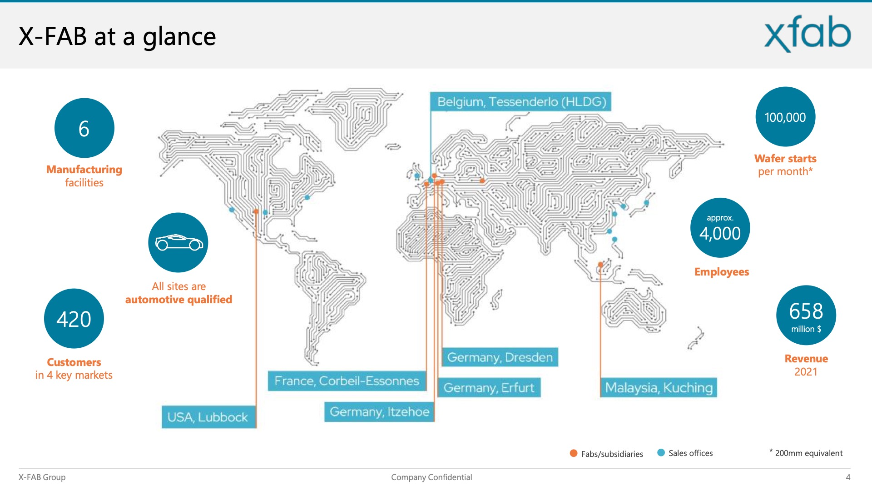Select the Germany, Itzehoe label
Viewport: 872px width, 491px height.
pos(379,412)
